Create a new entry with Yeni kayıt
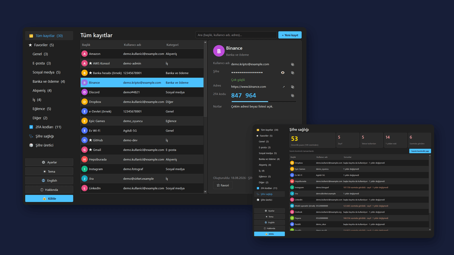This screenshot has width=454, height=255. [x=290, y=35]
